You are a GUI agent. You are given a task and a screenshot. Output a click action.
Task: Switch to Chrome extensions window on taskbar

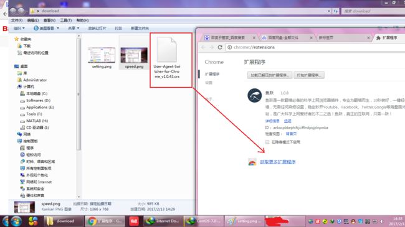coord(105,221)
